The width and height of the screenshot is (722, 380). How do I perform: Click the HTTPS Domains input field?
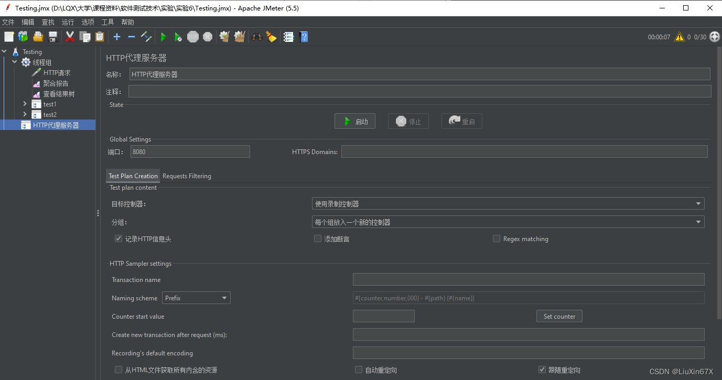pyautogui.click(x=524, y=151)
